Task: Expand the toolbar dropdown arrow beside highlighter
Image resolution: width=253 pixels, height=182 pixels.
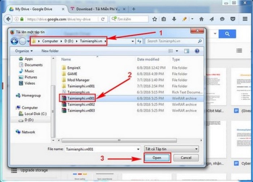Action: click(192, 19)
